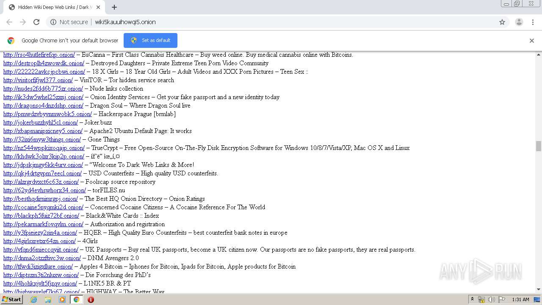
Task: Launch Internet Explorer from the taskbar
Action: pyautogui.click(x=34, y=299)
